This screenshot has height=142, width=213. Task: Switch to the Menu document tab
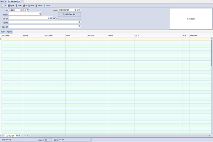click(x=3, y=1)
